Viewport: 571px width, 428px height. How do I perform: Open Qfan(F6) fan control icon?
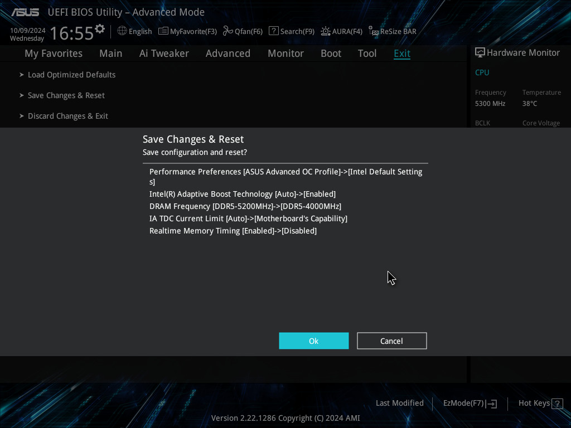click(228, 31)
